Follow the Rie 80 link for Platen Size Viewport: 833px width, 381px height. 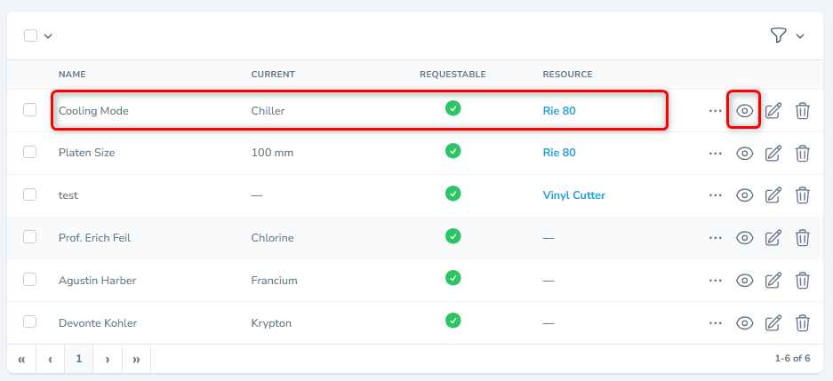click(559, 152)
